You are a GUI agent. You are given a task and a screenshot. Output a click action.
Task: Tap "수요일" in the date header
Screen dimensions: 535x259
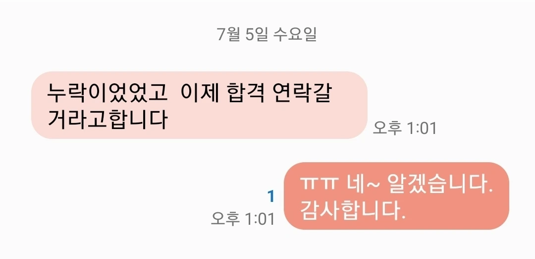coord(295,35)
